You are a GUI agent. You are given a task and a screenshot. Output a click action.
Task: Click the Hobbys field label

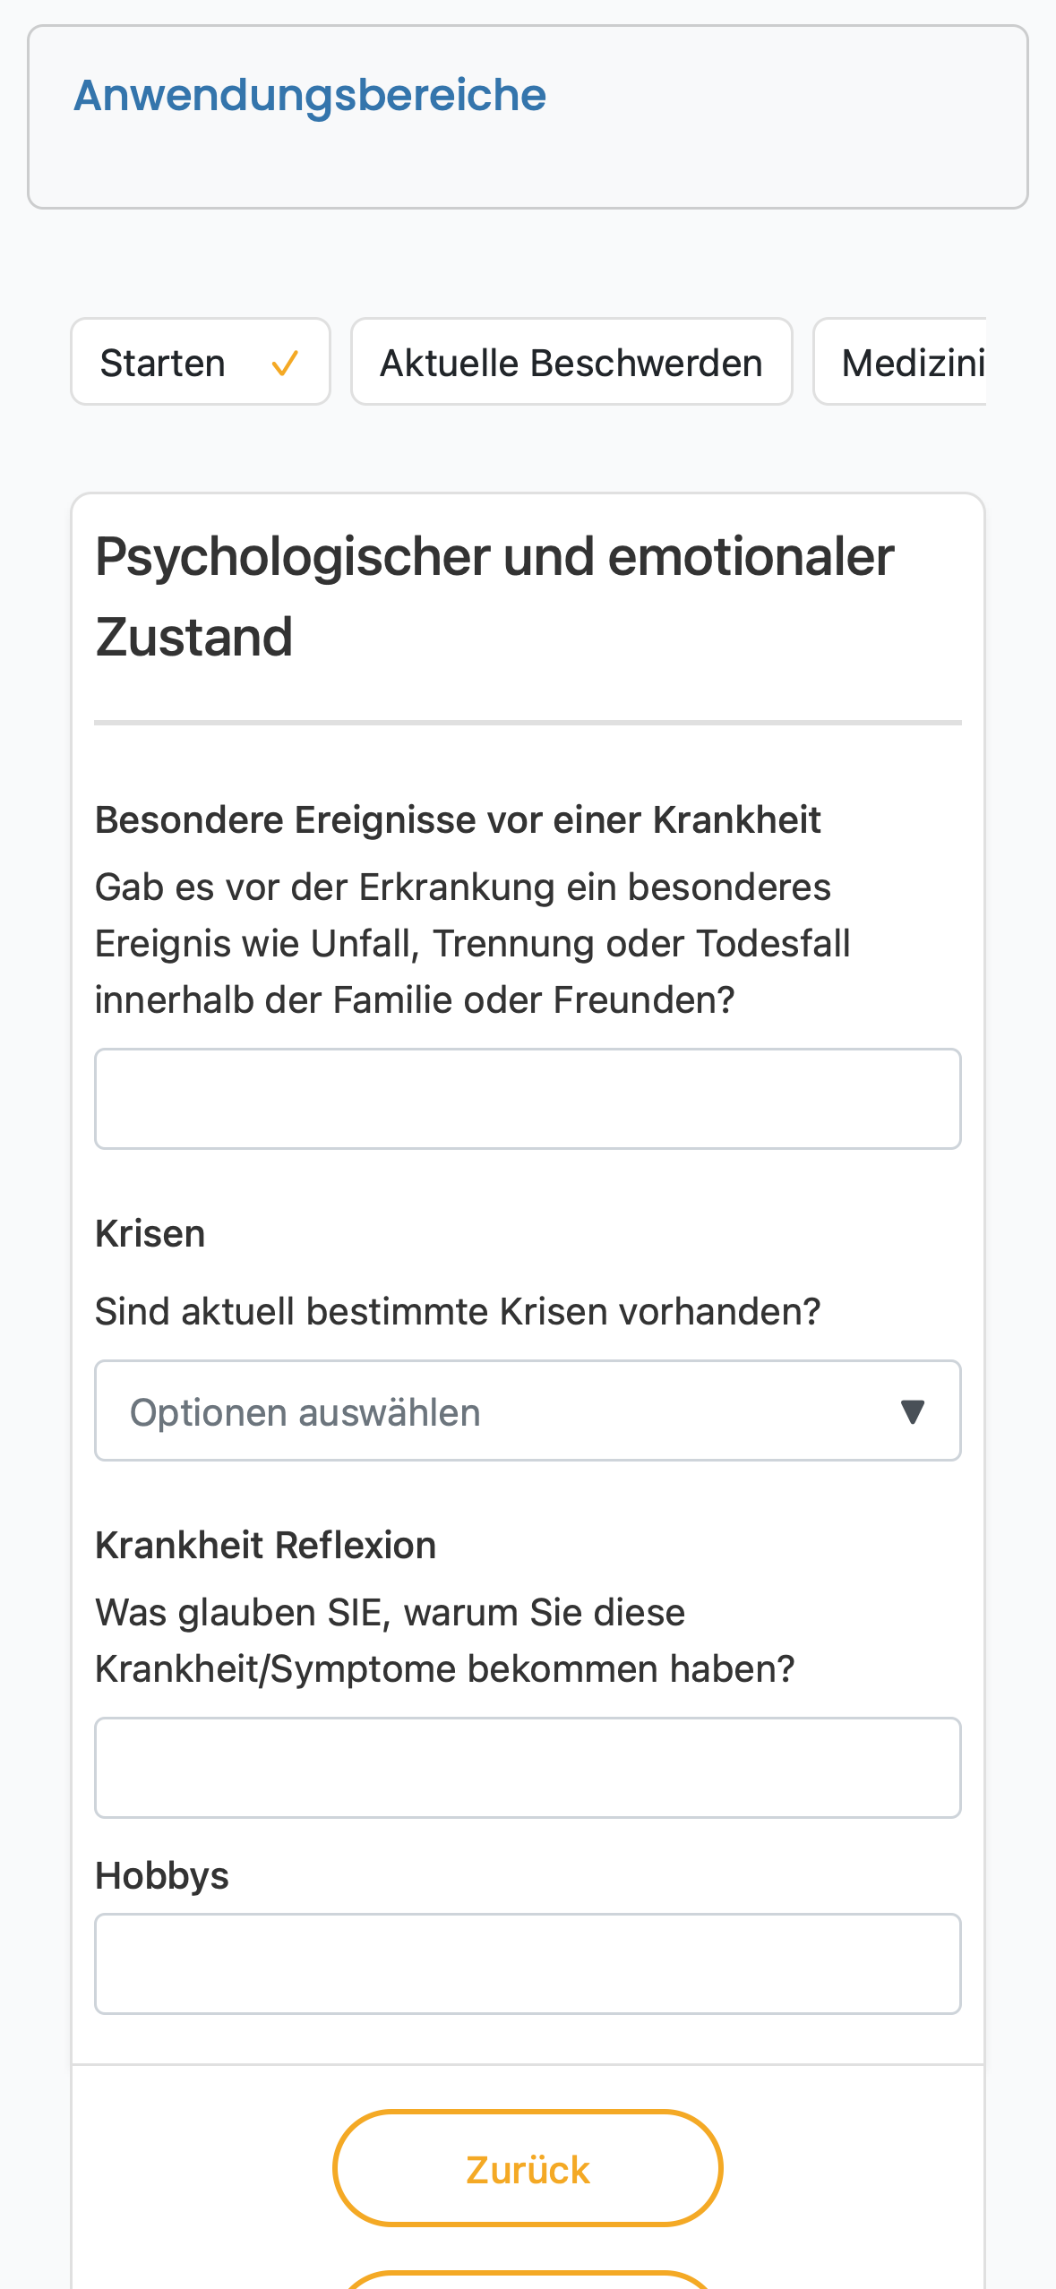[162, 1875]
